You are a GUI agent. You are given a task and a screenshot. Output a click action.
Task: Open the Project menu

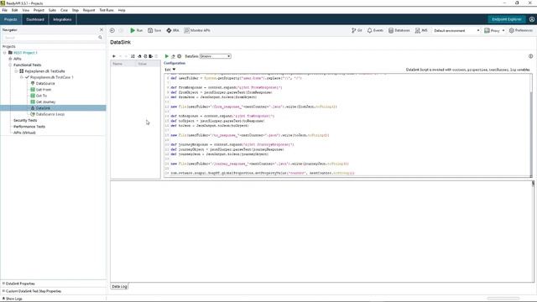tap(39, 10)
